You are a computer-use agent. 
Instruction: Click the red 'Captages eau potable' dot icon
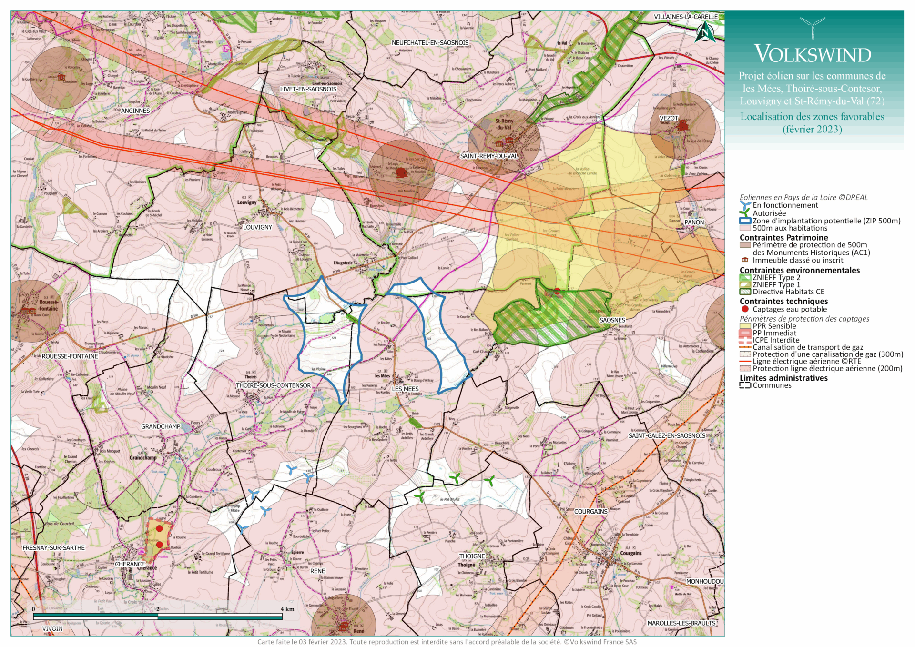744,309
